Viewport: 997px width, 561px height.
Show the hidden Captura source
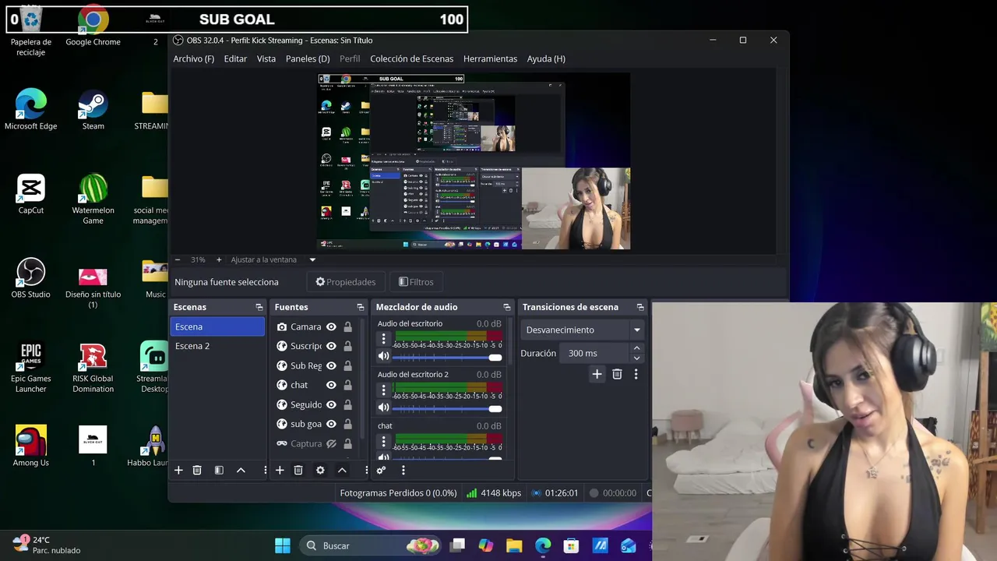331,443
